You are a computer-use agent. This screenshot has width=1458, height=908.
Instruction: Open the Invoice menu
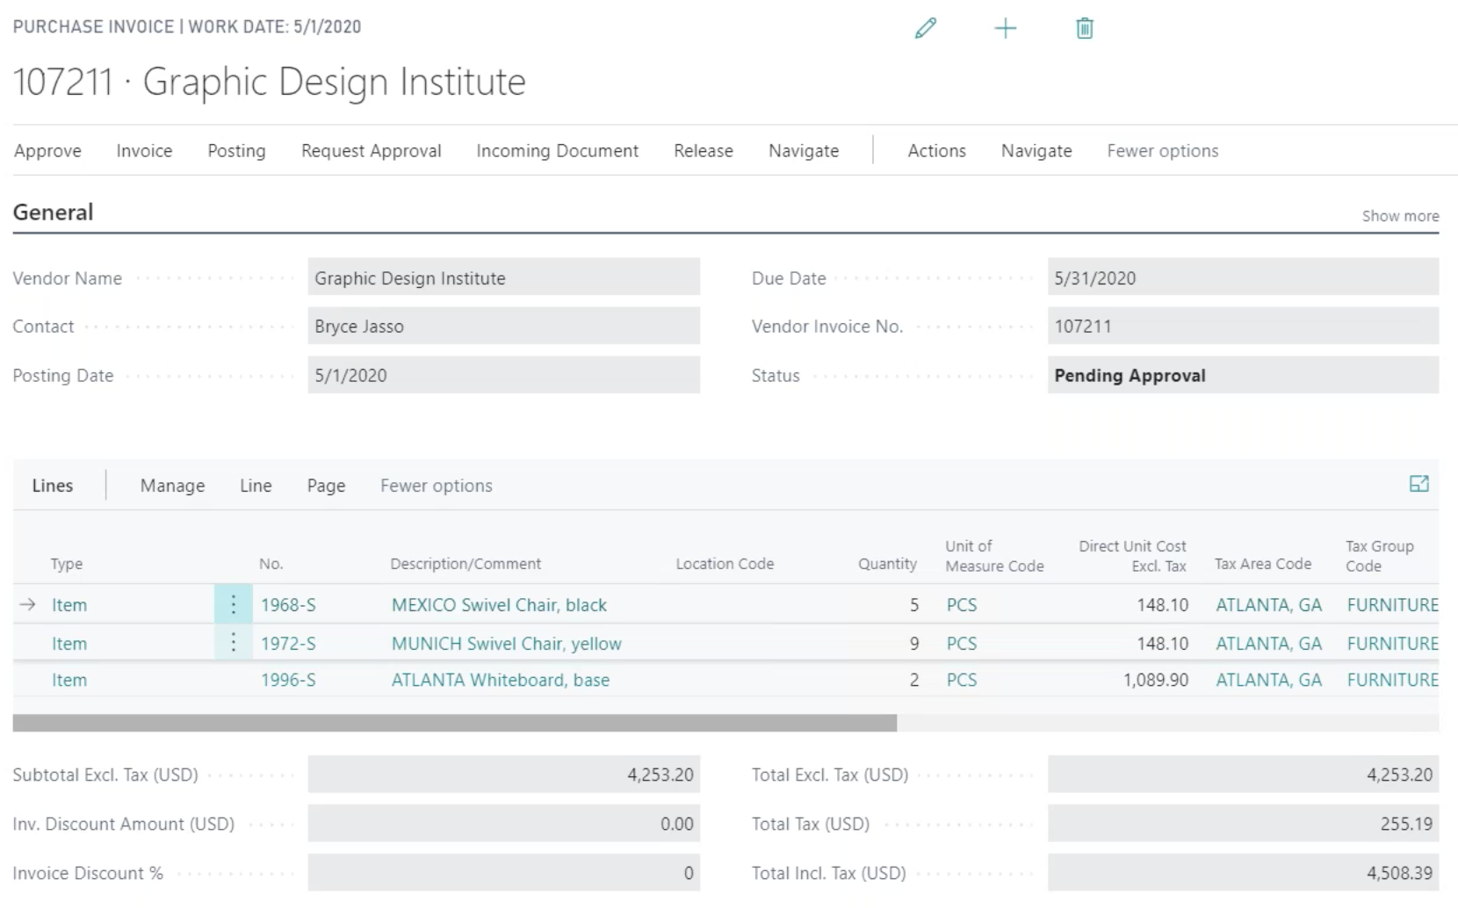pos(144,151)
